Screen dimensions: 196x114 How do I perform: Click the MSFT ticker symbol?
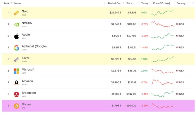coord(24,73)
